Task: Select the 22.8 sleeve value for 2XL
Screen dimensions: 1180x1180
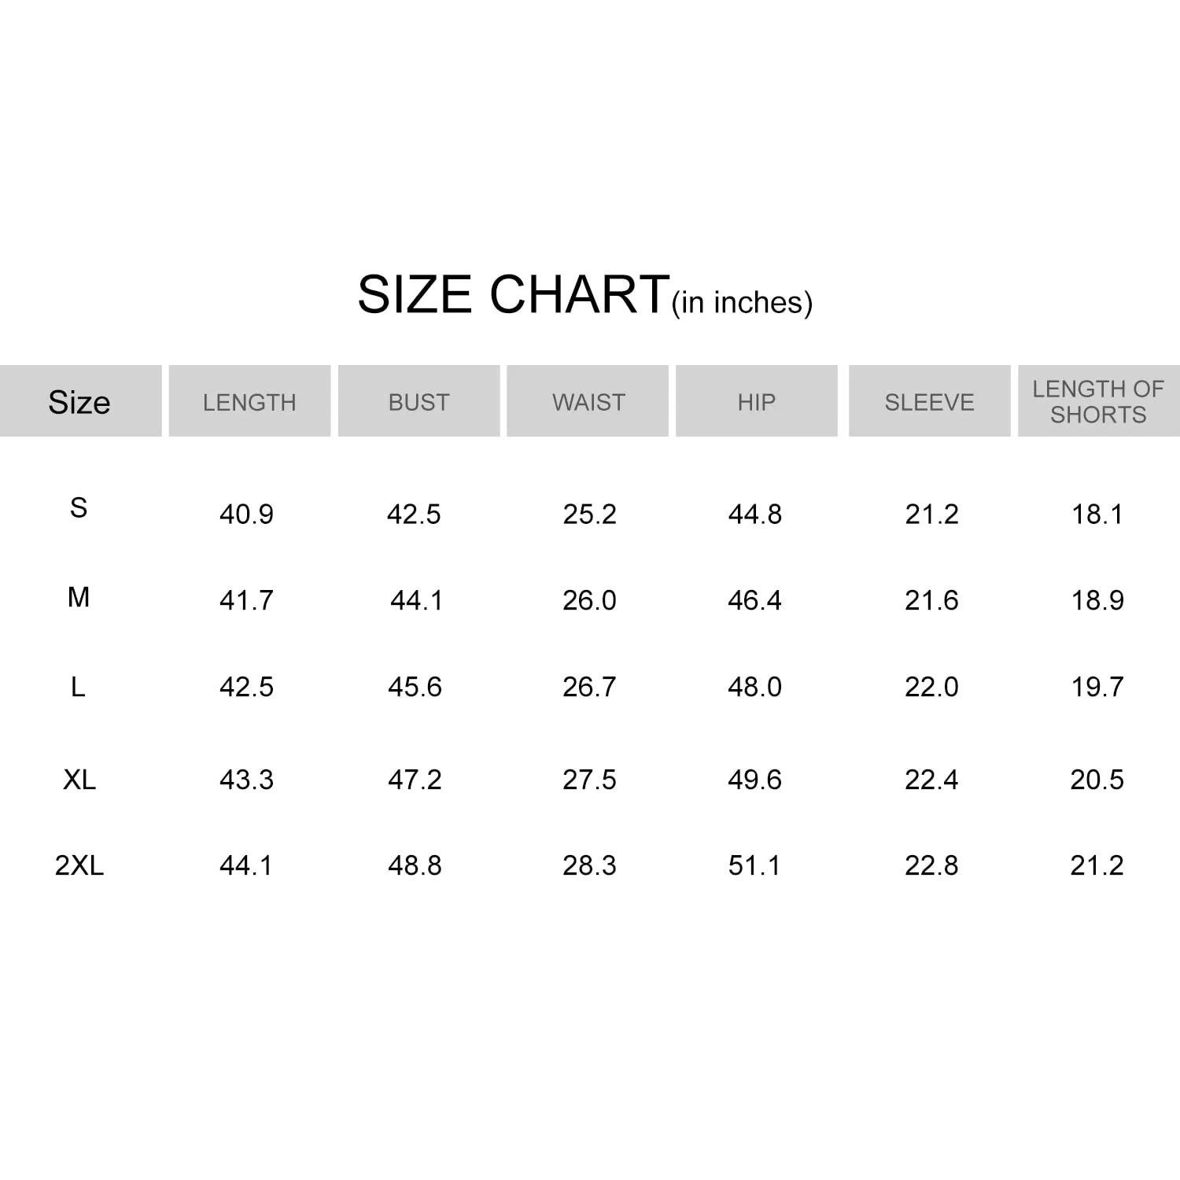Action: [931, 865]
